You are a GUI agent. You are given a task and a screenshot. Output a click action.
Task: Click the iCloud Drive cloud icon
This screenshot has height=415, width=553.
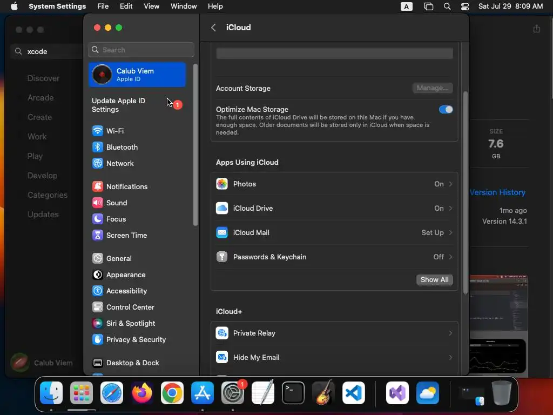[x=222, y=208]
